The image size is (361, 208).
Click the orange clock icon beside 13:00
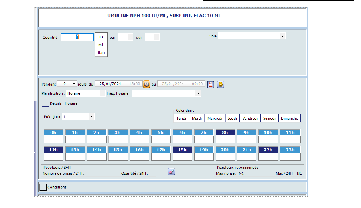146,84
